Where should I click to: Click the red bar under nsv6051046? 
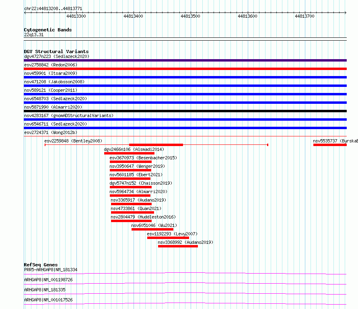point(152,229)
